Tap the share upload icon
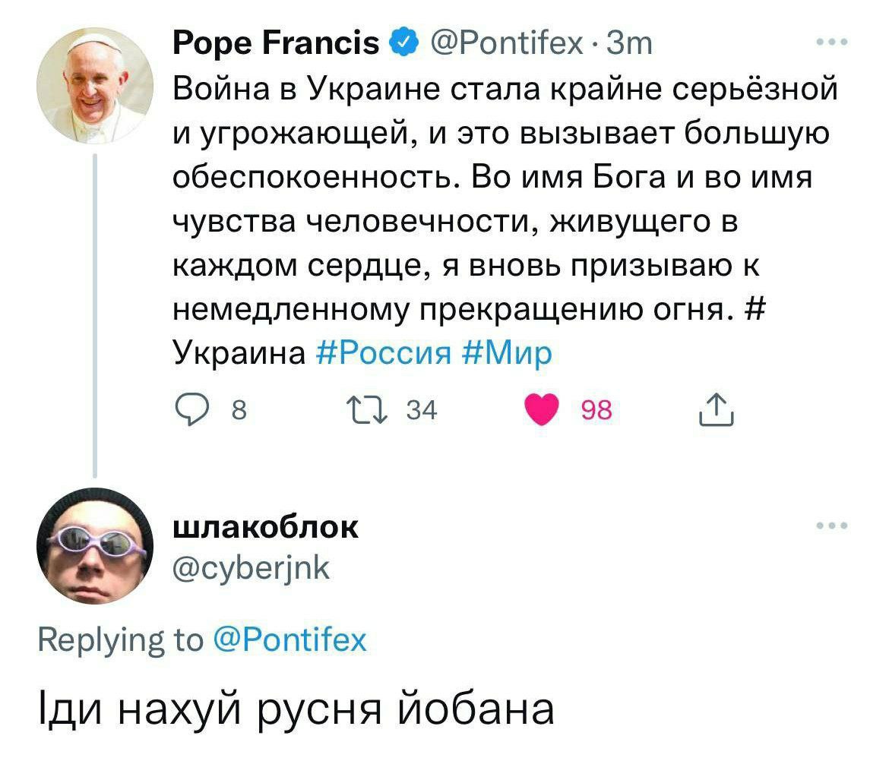 coord(716,409)
